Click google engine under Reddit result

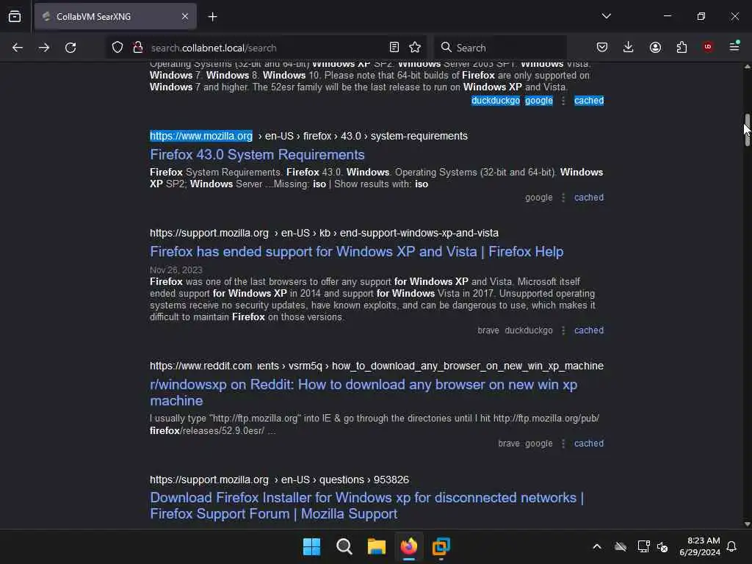[x=538, y=443]
